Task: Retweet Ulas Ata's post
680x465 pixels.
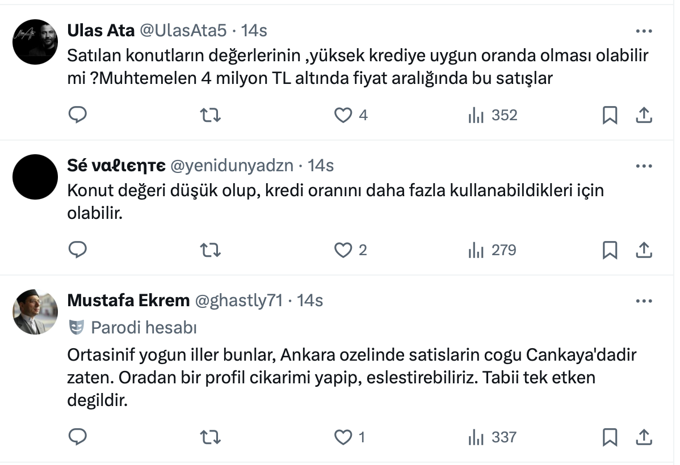Action: click(211, 116)
